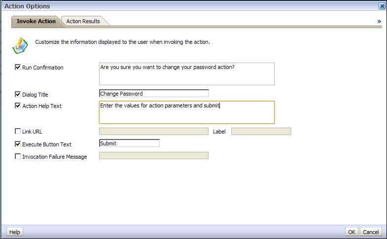This screenshot has width=387, height=239.
Task: Toggle the Dialog Title checkbox
Action: click(x=18, y=94)
